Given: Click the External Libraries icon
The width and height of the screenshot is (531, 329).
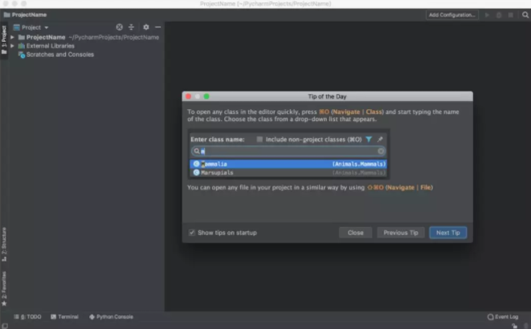Looking at the screenshot, I should pyautogui.click(x=22, y=46).
